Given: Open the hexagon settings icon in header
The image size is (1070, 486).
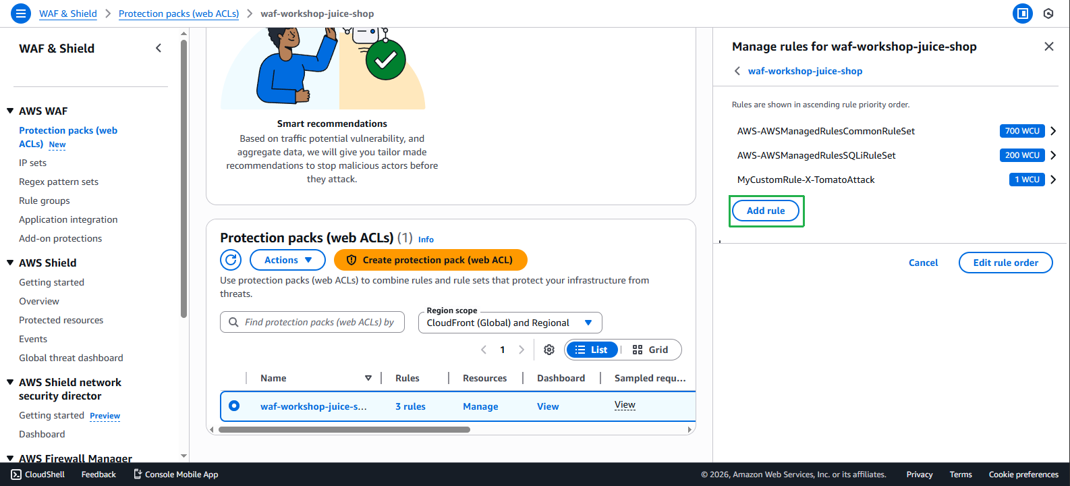Looking at the screenshot, I should pos(1048,13).
